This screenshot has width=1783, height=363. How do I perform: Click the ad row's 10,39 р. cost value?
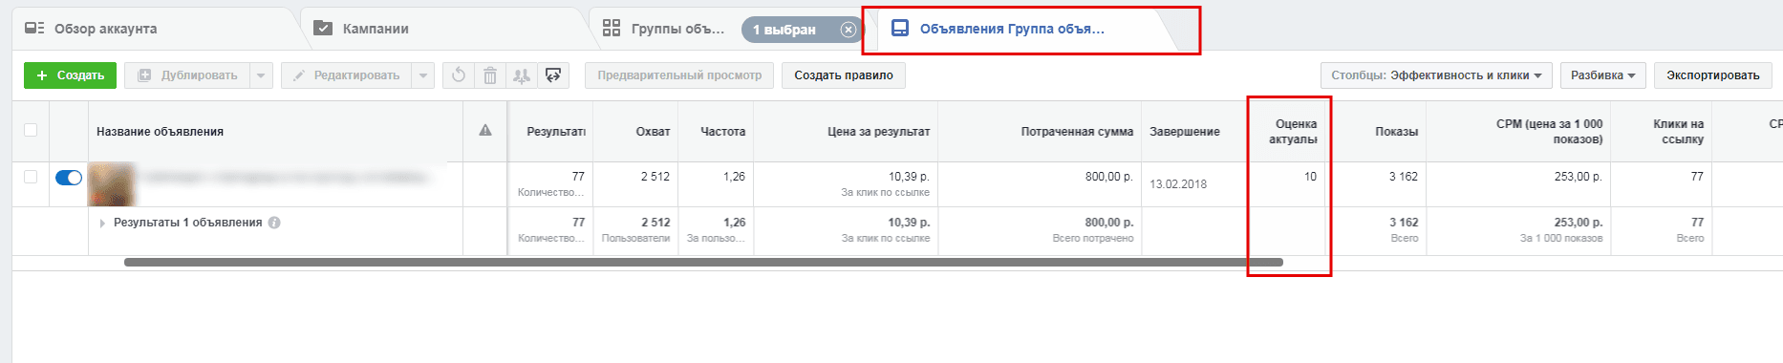coord(909,177)
